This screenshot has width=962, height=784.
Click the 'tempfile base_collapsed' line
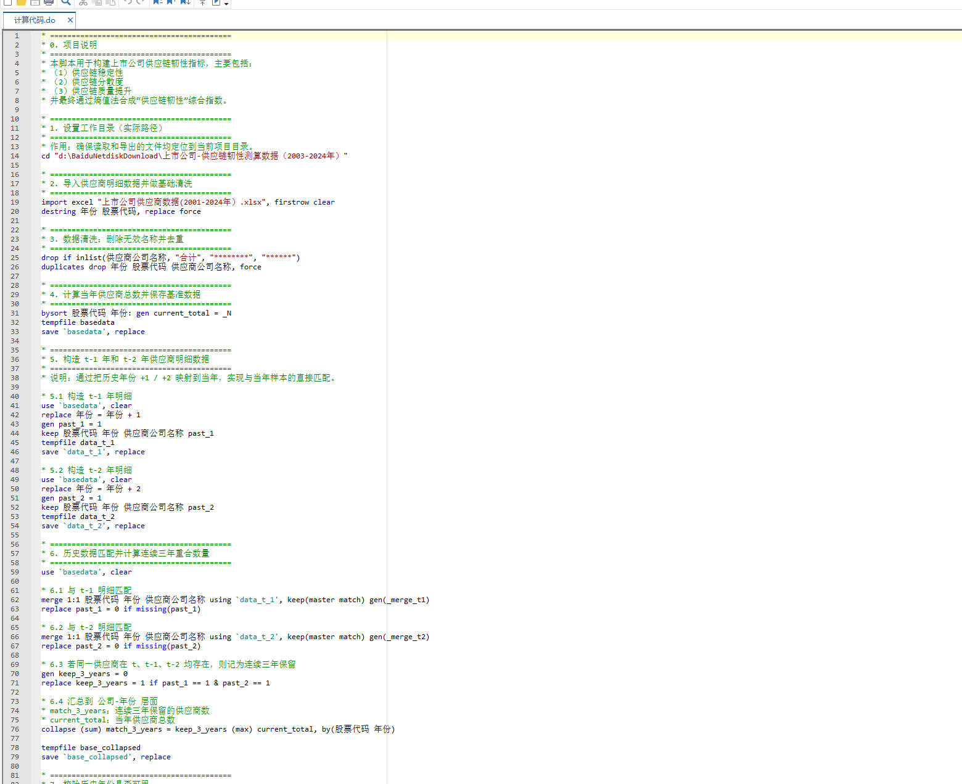coord(91,748)
